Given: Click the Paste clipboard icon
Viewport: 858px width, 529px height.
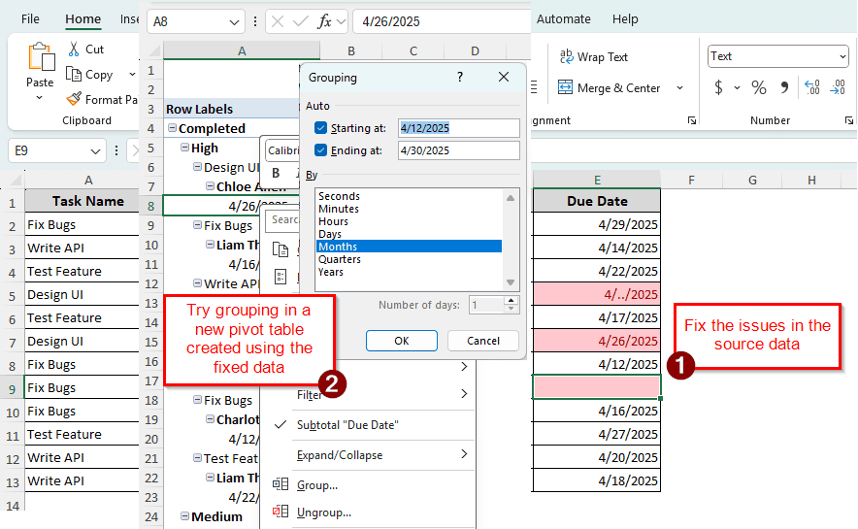Looking at the screenshot, I should pyautogui.click(x=40, y=58).
